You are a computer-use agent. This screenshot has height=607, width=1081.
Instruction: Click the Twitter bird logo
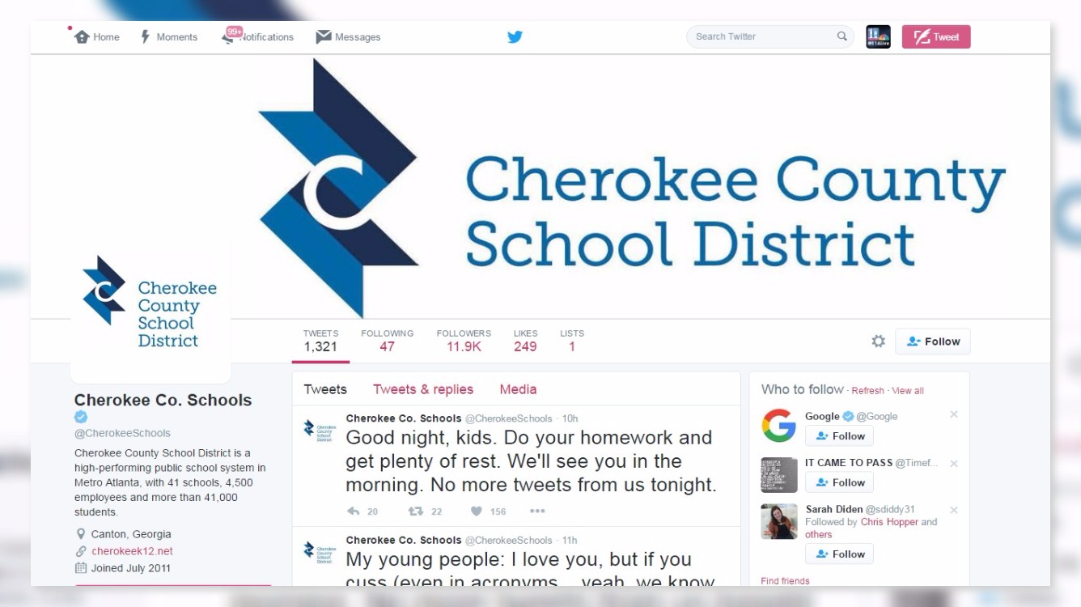tap(515, 36)
